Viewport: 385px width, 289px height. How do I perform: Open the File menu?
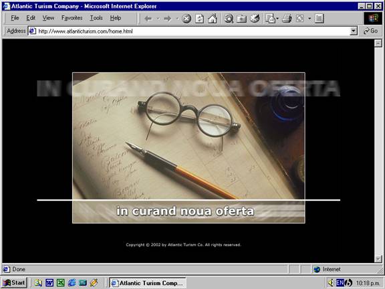point(15,18)
